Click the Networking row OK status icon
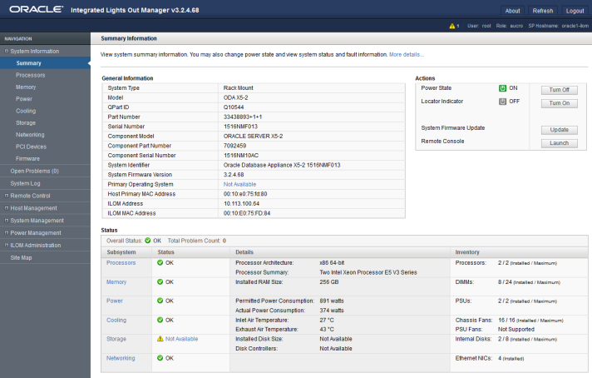The image size is (592, 378). click(160, 358)
